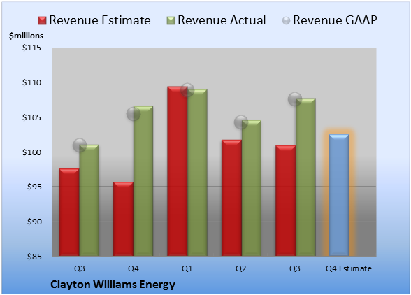Click the gray Revenue GAAP legend sphere
This screenshot has width=411, height=295.
pos(286,21)
